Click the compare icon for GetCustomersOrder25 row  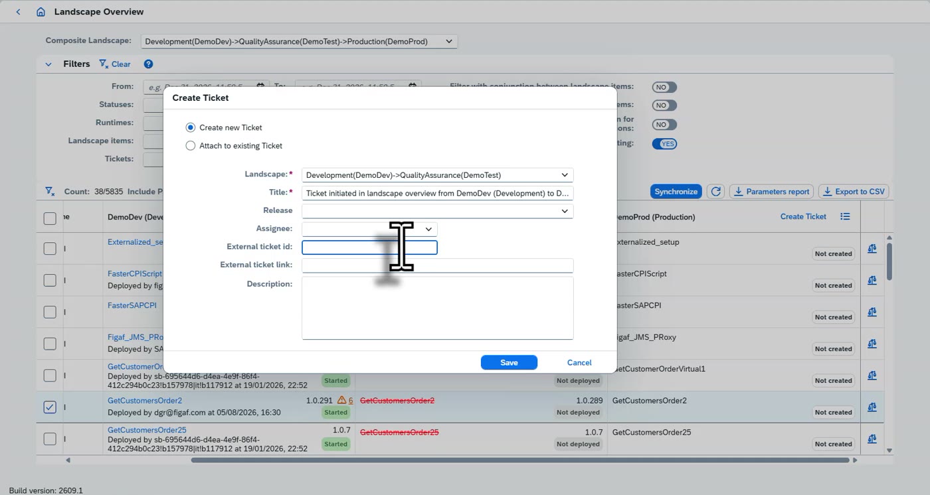872,439
